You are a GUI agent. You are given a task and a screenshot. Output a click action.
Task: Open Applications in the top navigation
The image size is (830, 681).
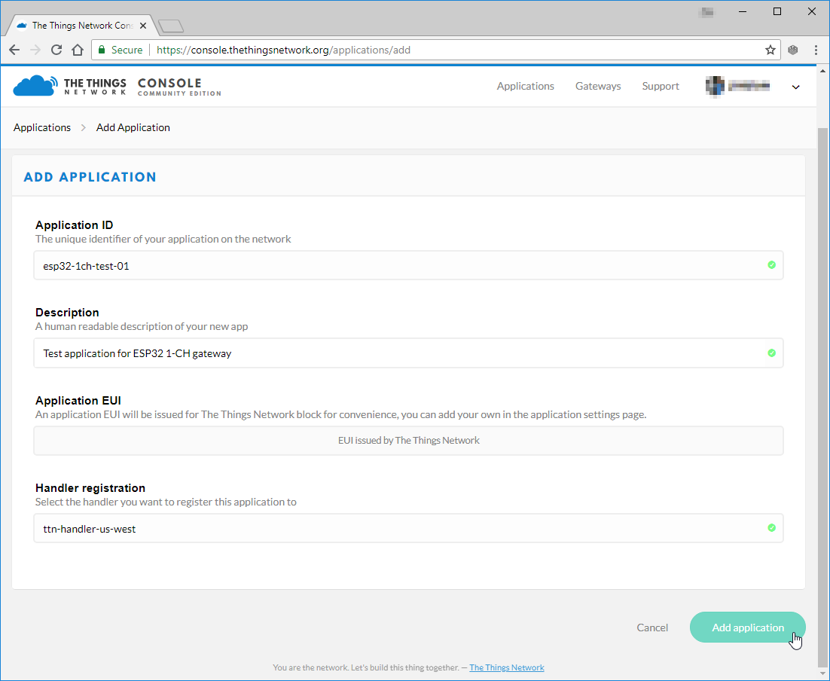click(525, 86)
